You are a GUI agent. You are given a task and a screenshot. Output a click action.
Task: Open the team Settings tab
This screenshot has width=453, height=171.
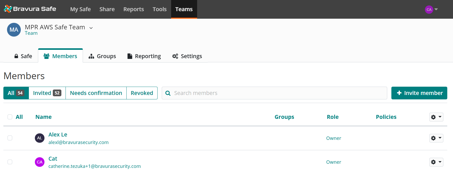point(187,56)
